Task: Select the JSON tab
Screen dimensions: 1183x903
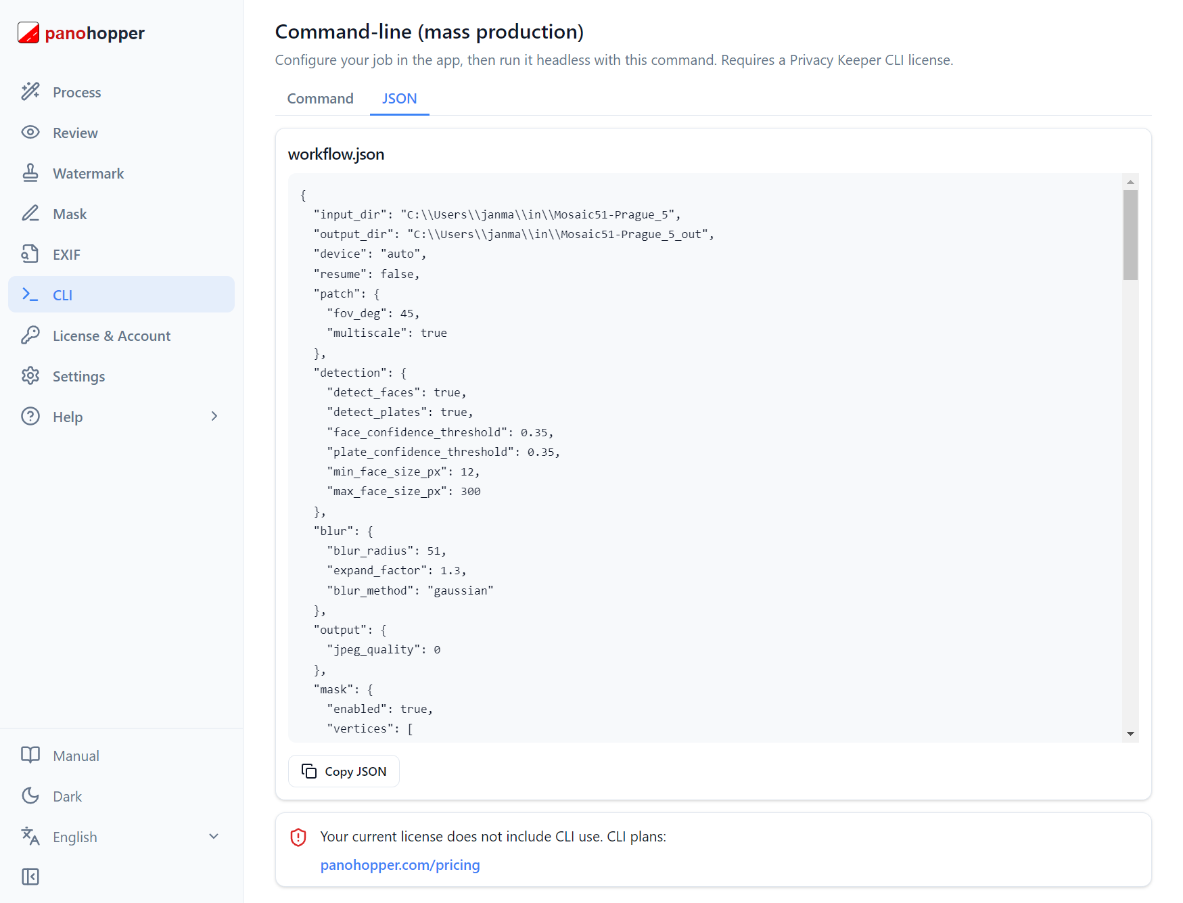Action: pyautogui.click(x=400, y=98)
